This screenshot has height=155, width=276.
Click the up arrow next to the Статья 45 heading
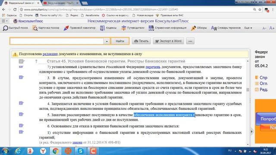(x=36, y=61)
